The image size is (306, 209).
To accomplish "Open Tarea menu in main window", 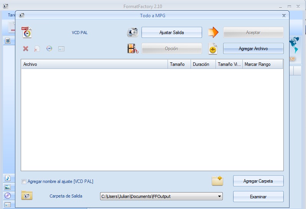I will tap(12, 15).
